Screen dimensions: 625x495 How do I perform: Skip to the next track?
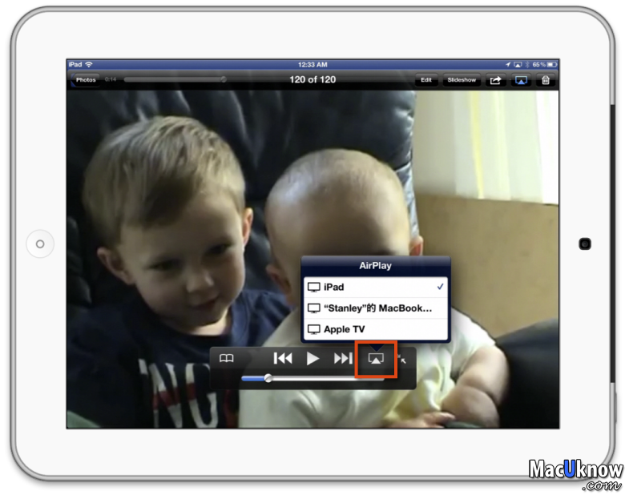342,359
